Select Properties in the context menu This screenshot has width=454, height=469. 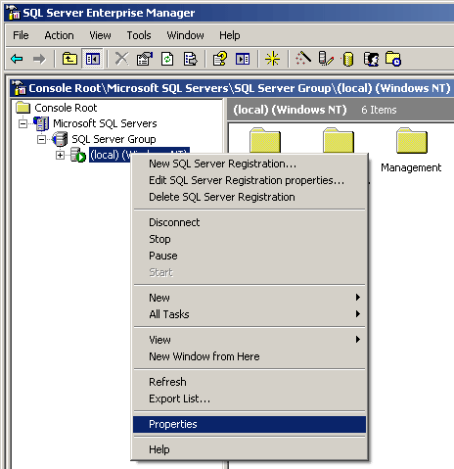(250, 424)
